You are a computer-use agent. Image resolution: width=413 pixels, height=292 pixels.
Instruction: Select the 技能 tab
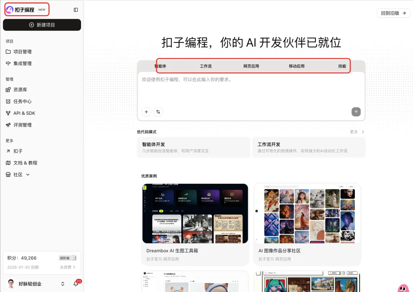pos(342,66)
